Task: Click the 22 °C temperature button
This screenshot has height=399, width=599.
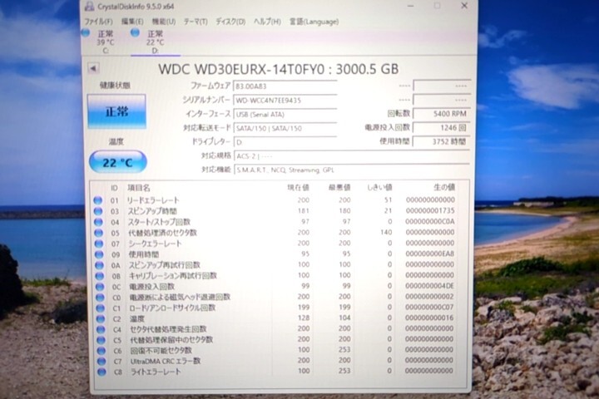Action: 118,162
